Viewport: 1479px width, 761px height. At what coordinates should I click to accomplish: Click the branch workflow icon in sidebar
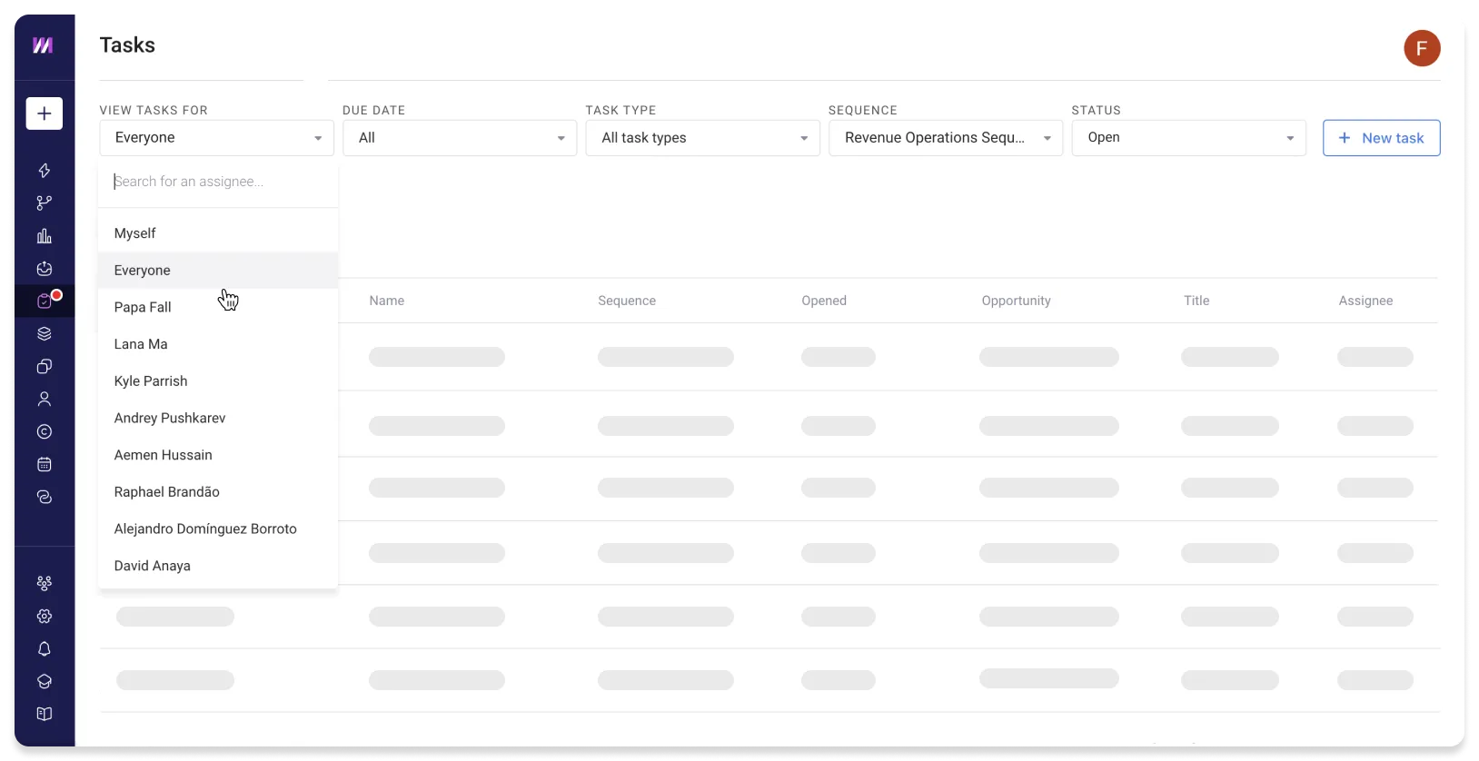click(x=44, y=203)
